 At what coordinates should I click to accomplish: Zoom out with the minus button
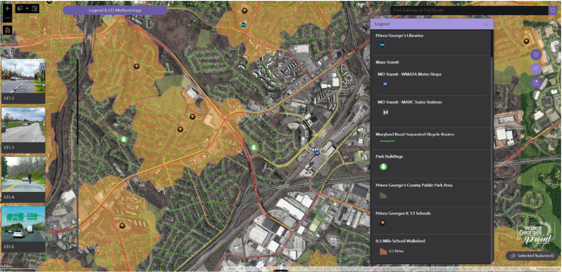[7, 18]
